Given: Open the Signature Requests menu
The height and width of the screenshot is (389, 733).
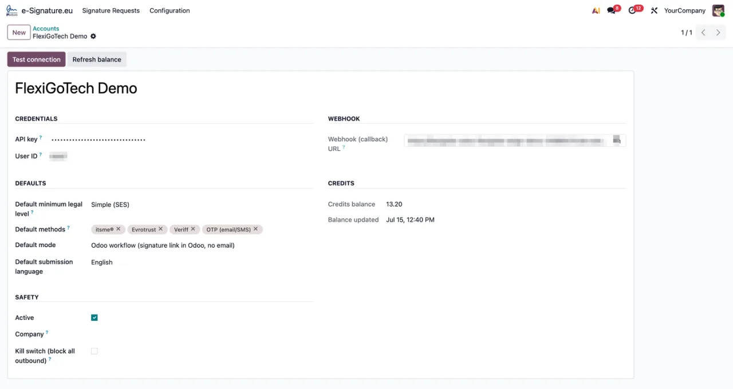Looking at the screenshot, I should pyautogui.click(x=111, y=10).
